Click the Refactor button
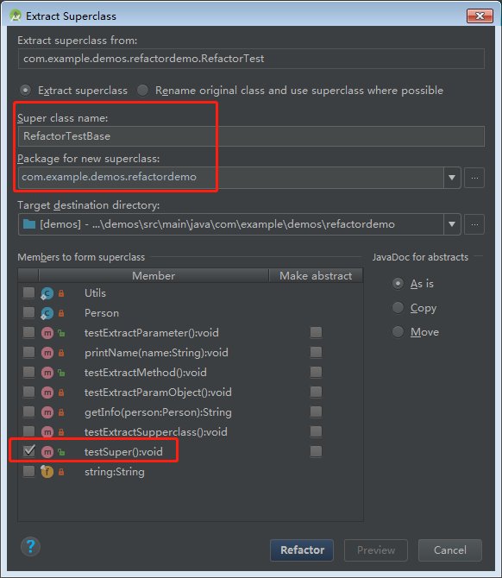This screenshot has width=502, height=578. (x=302, y=550)
